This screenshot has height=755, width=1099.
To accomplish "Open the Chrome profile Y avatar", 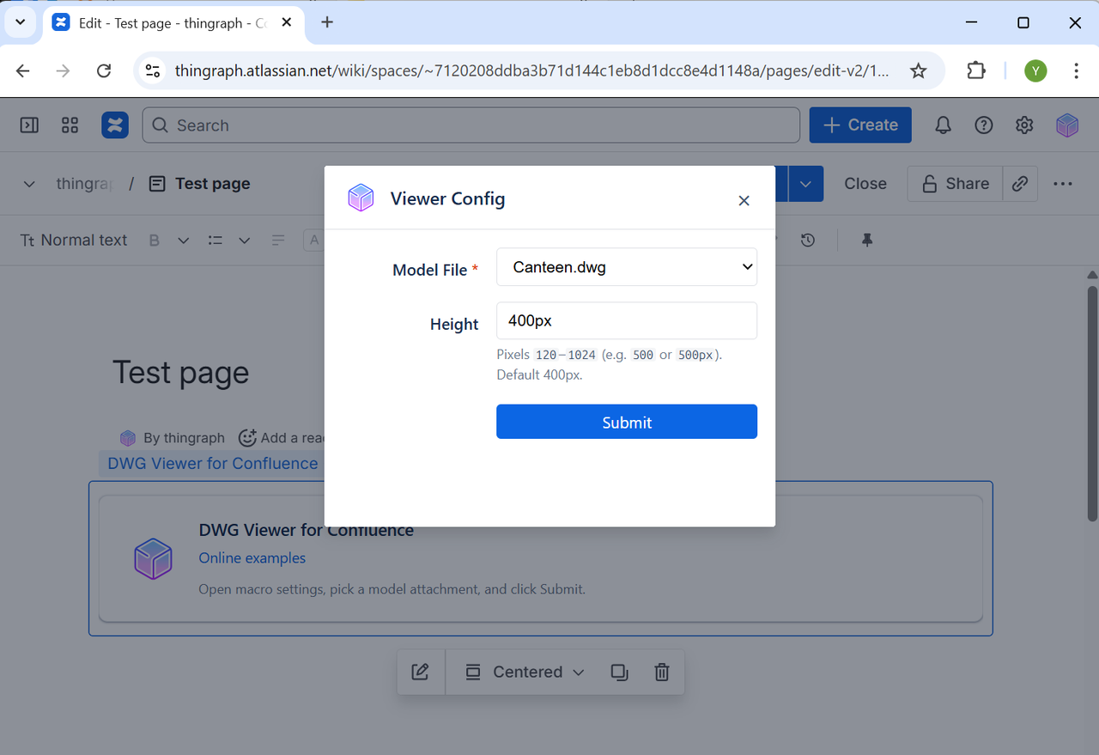I will 1035,70.
